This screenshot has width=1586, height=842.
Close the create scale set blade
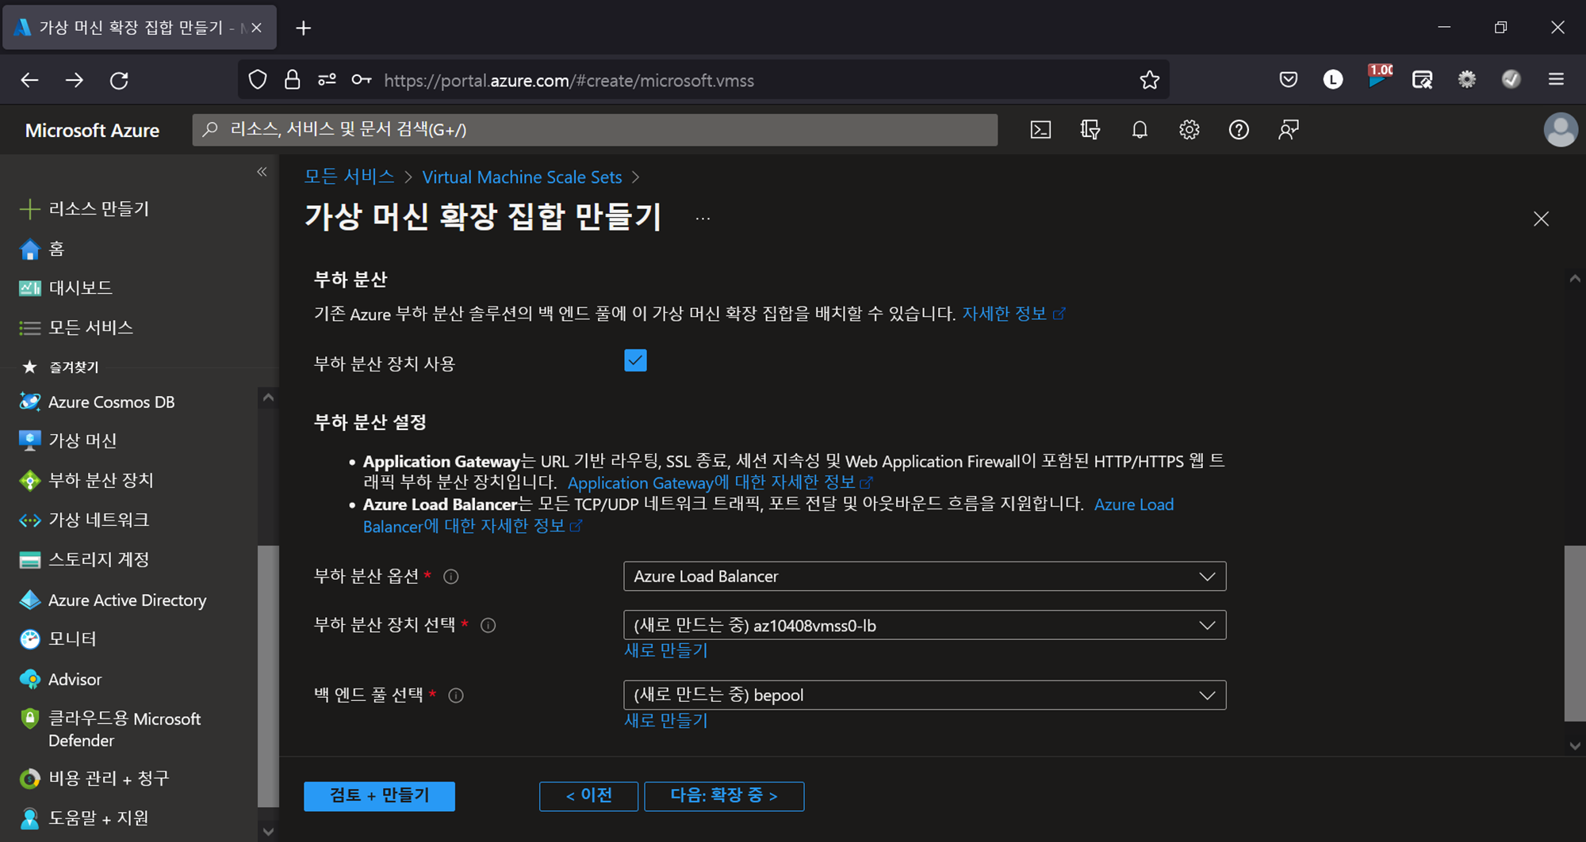(x=1541, y=219)
